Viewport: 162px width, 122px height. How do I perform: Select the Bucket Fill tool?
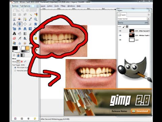20,34
